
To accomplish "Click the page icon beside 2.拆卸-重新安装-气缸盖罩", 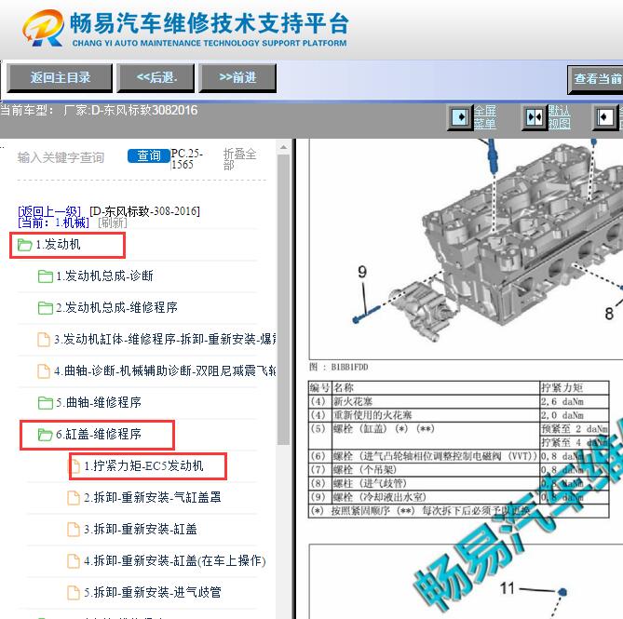I will click(74, 498).
